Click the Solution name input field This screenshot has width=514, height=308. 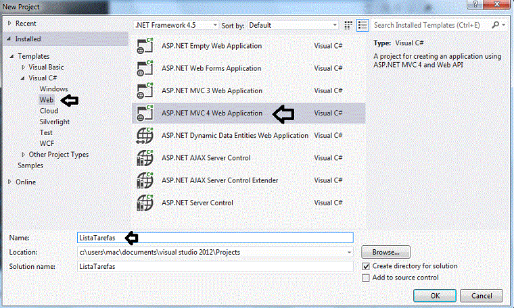click(x=215, y=266)
